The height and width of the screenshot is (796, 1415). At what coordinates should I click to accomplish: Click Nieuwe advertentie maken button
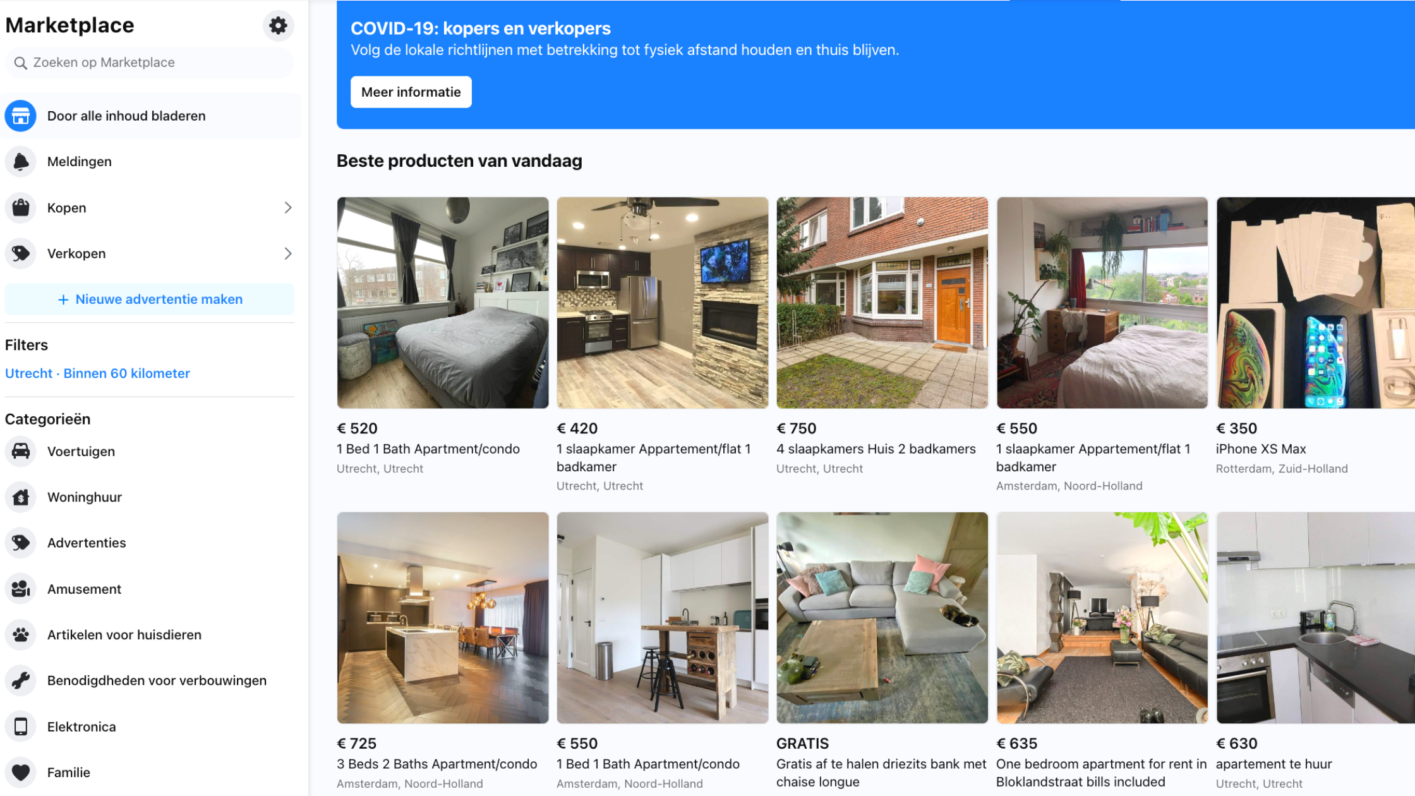click(150, 299)
